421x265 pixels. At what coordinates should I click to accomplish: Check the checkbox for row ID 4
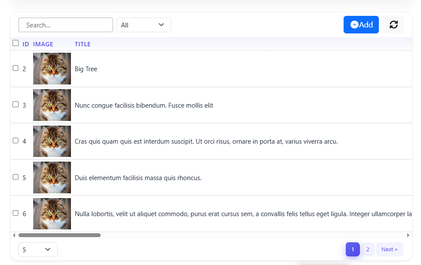click(x=16, y=141)
